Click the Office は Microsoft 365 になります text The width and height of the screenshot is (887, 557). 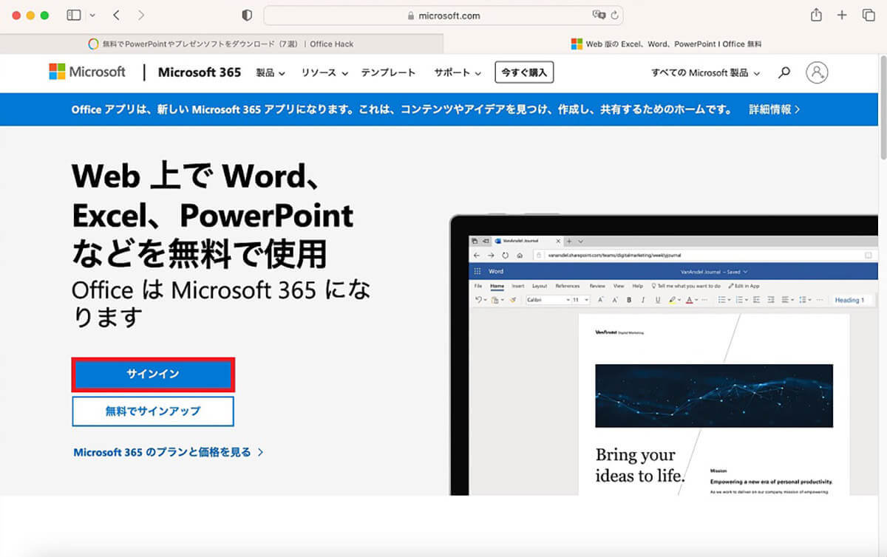(221, 304)
